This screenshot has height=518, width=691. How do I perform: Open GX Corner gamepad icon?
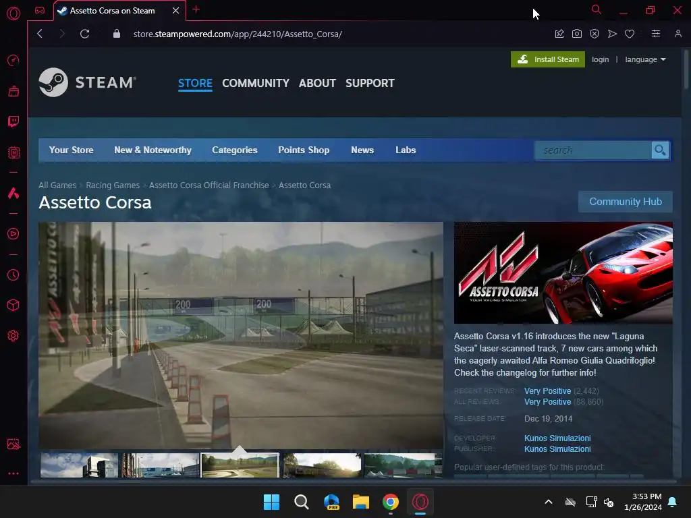pos(40,10)
